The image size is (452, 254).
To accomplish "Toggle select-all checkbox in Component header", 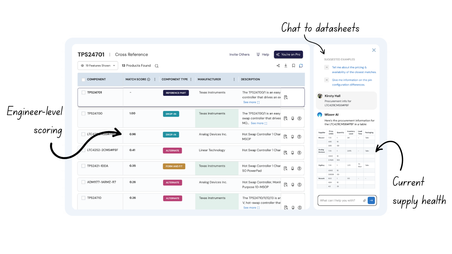I will pyautogui.click(x=83, y=80).
